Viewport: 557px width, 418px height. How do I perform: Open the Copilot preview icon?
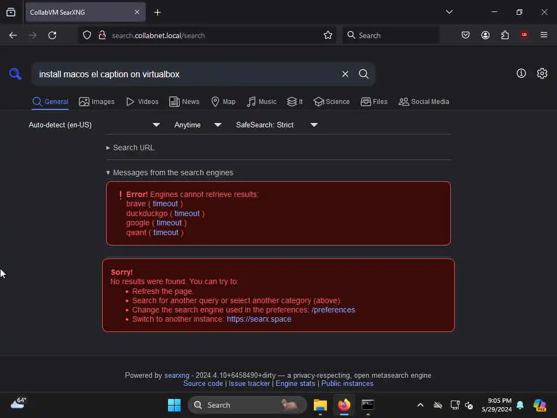point(540,405)
